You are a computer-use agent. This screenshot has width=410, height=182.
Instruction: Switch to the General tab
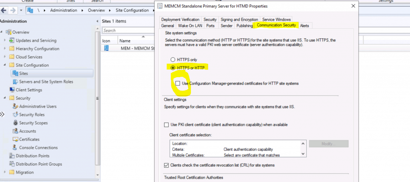[x=168, y=26]
